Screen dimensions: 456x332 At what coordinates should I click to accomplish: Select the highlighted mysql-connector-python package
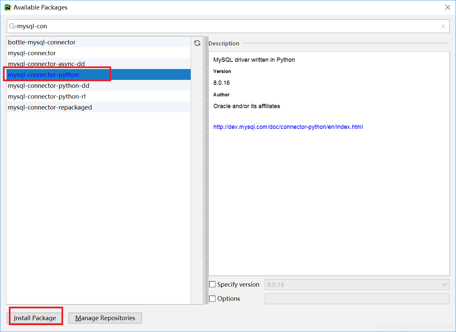(99, 75)
